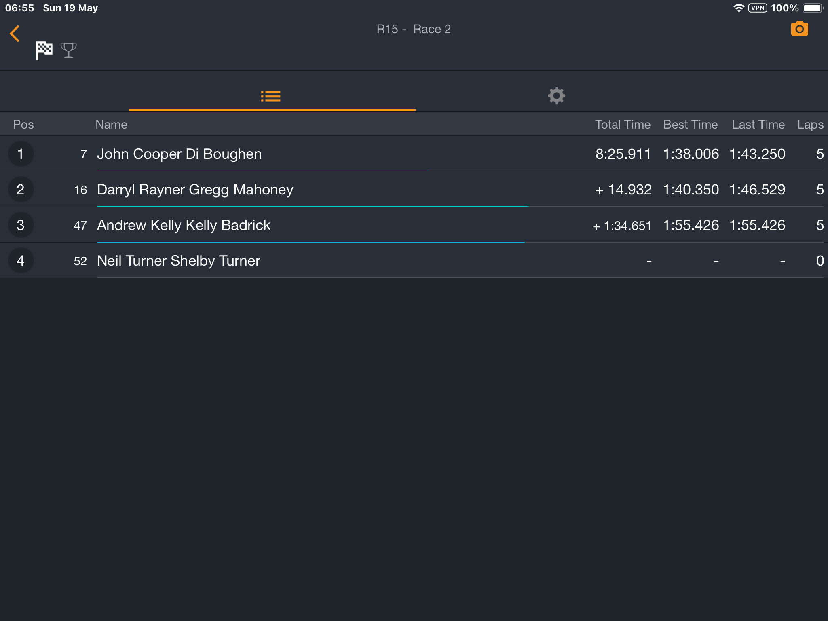Viewport: 828px width, 621px height.
Task: Select position 2 circle badge
Action: pos(21,190)
